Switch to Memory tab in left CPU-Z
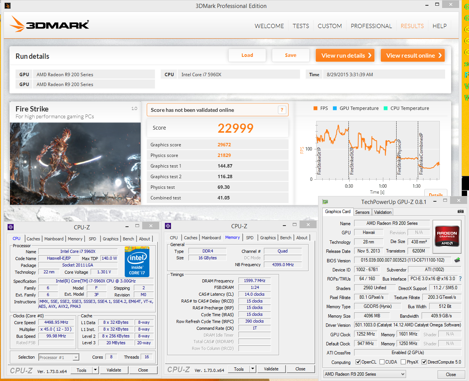Viewport: 469px width, 381px height. (x=75, y=239)
